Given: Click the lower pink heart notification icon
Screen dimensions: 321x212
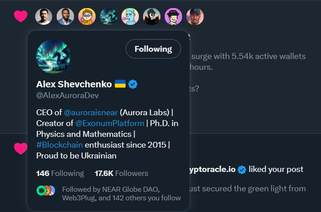Looking at the screenshot, I should pos(21,148).
